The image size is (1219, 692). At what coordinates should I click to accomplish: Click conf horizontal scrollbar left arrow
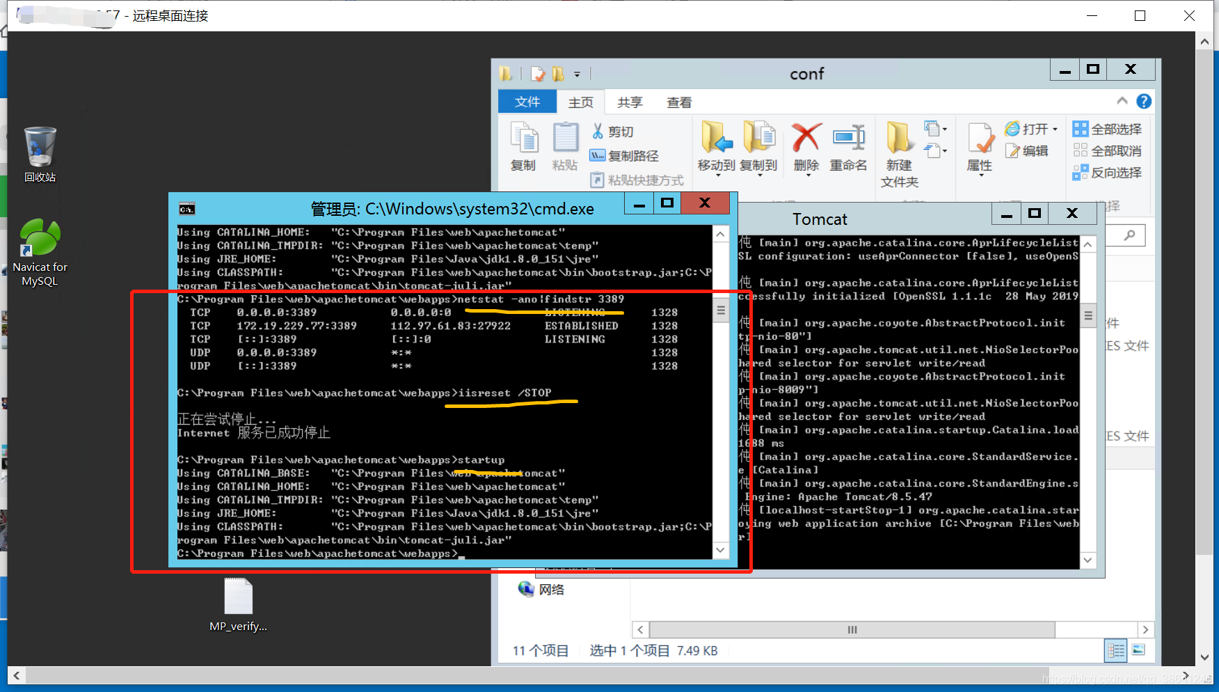click(x=641, y=629)
